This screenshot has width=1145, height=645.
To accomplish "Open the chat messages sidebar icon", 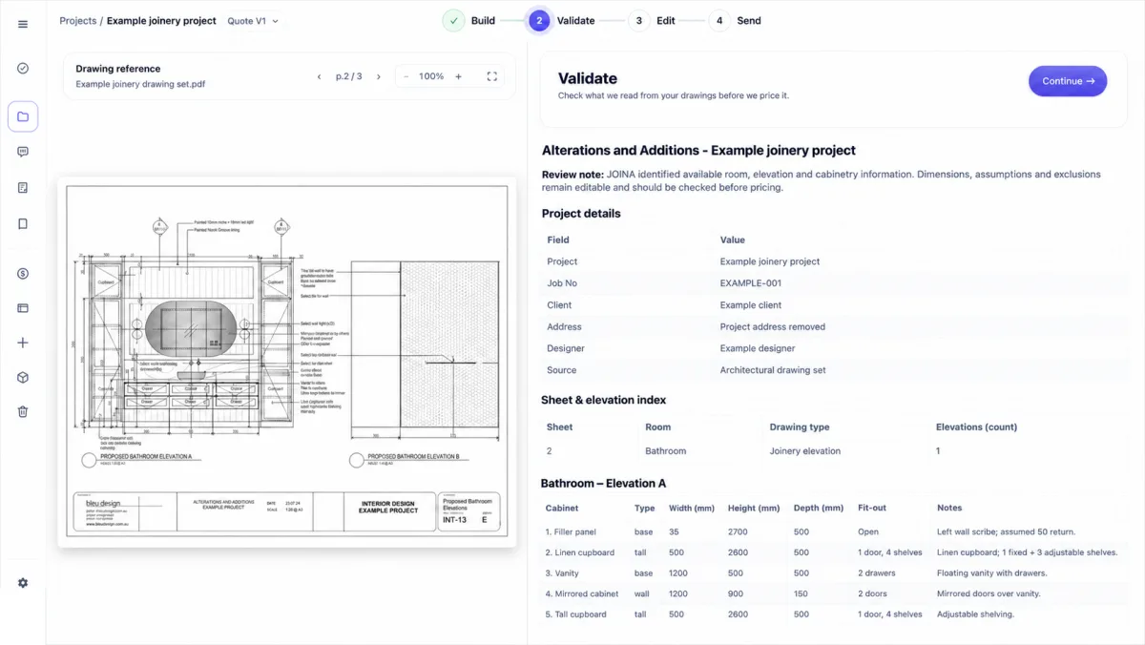I will pyautogui.click(x=23, y=152).
